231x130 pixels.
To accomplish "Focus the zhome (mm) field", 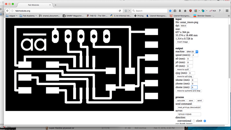I will click(194, 87).
